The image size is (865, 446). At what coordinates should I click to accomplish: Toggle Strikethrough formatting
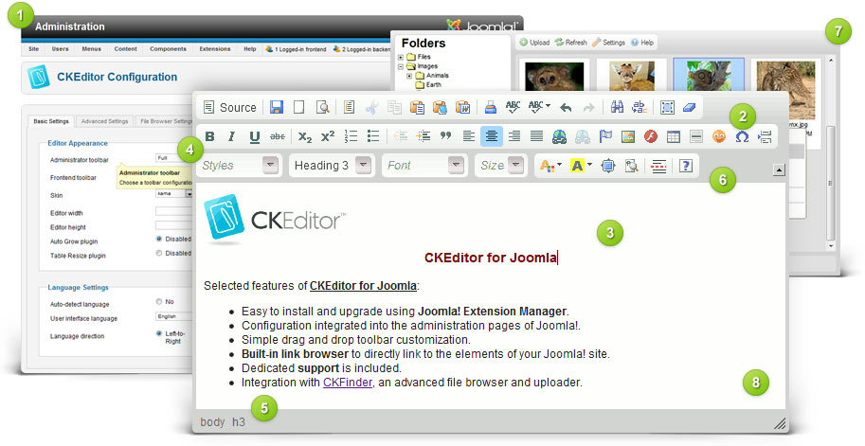[x=277, y=136]
